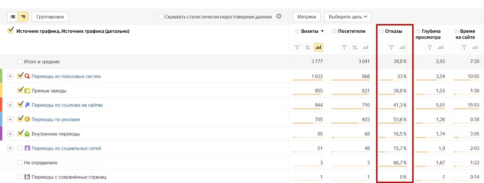
Task: Open the Метрики menu
Action: point(306,17)
